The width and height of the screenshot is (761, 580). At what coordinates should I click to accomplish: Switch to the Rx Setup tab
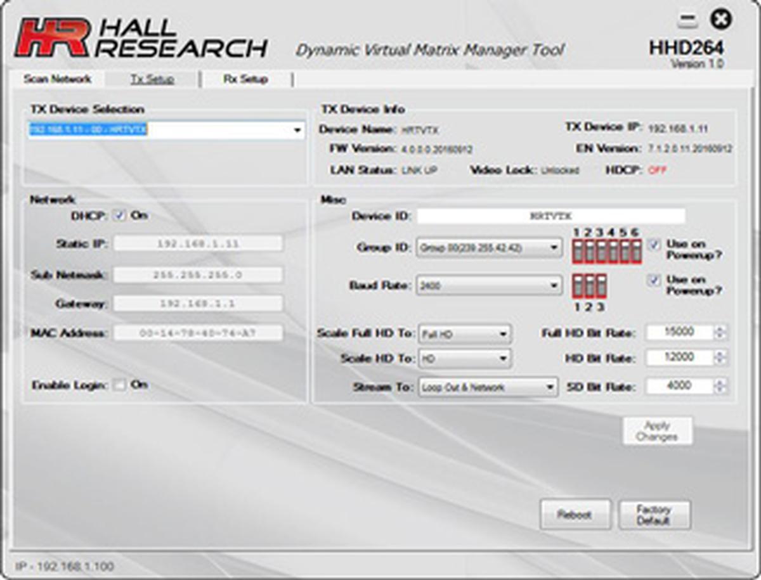(x=245, y=79)
